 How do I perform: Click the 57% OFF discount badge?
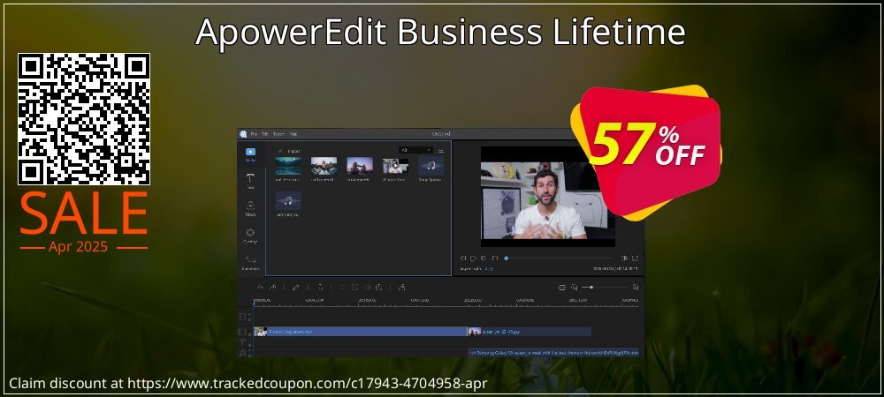646,153
